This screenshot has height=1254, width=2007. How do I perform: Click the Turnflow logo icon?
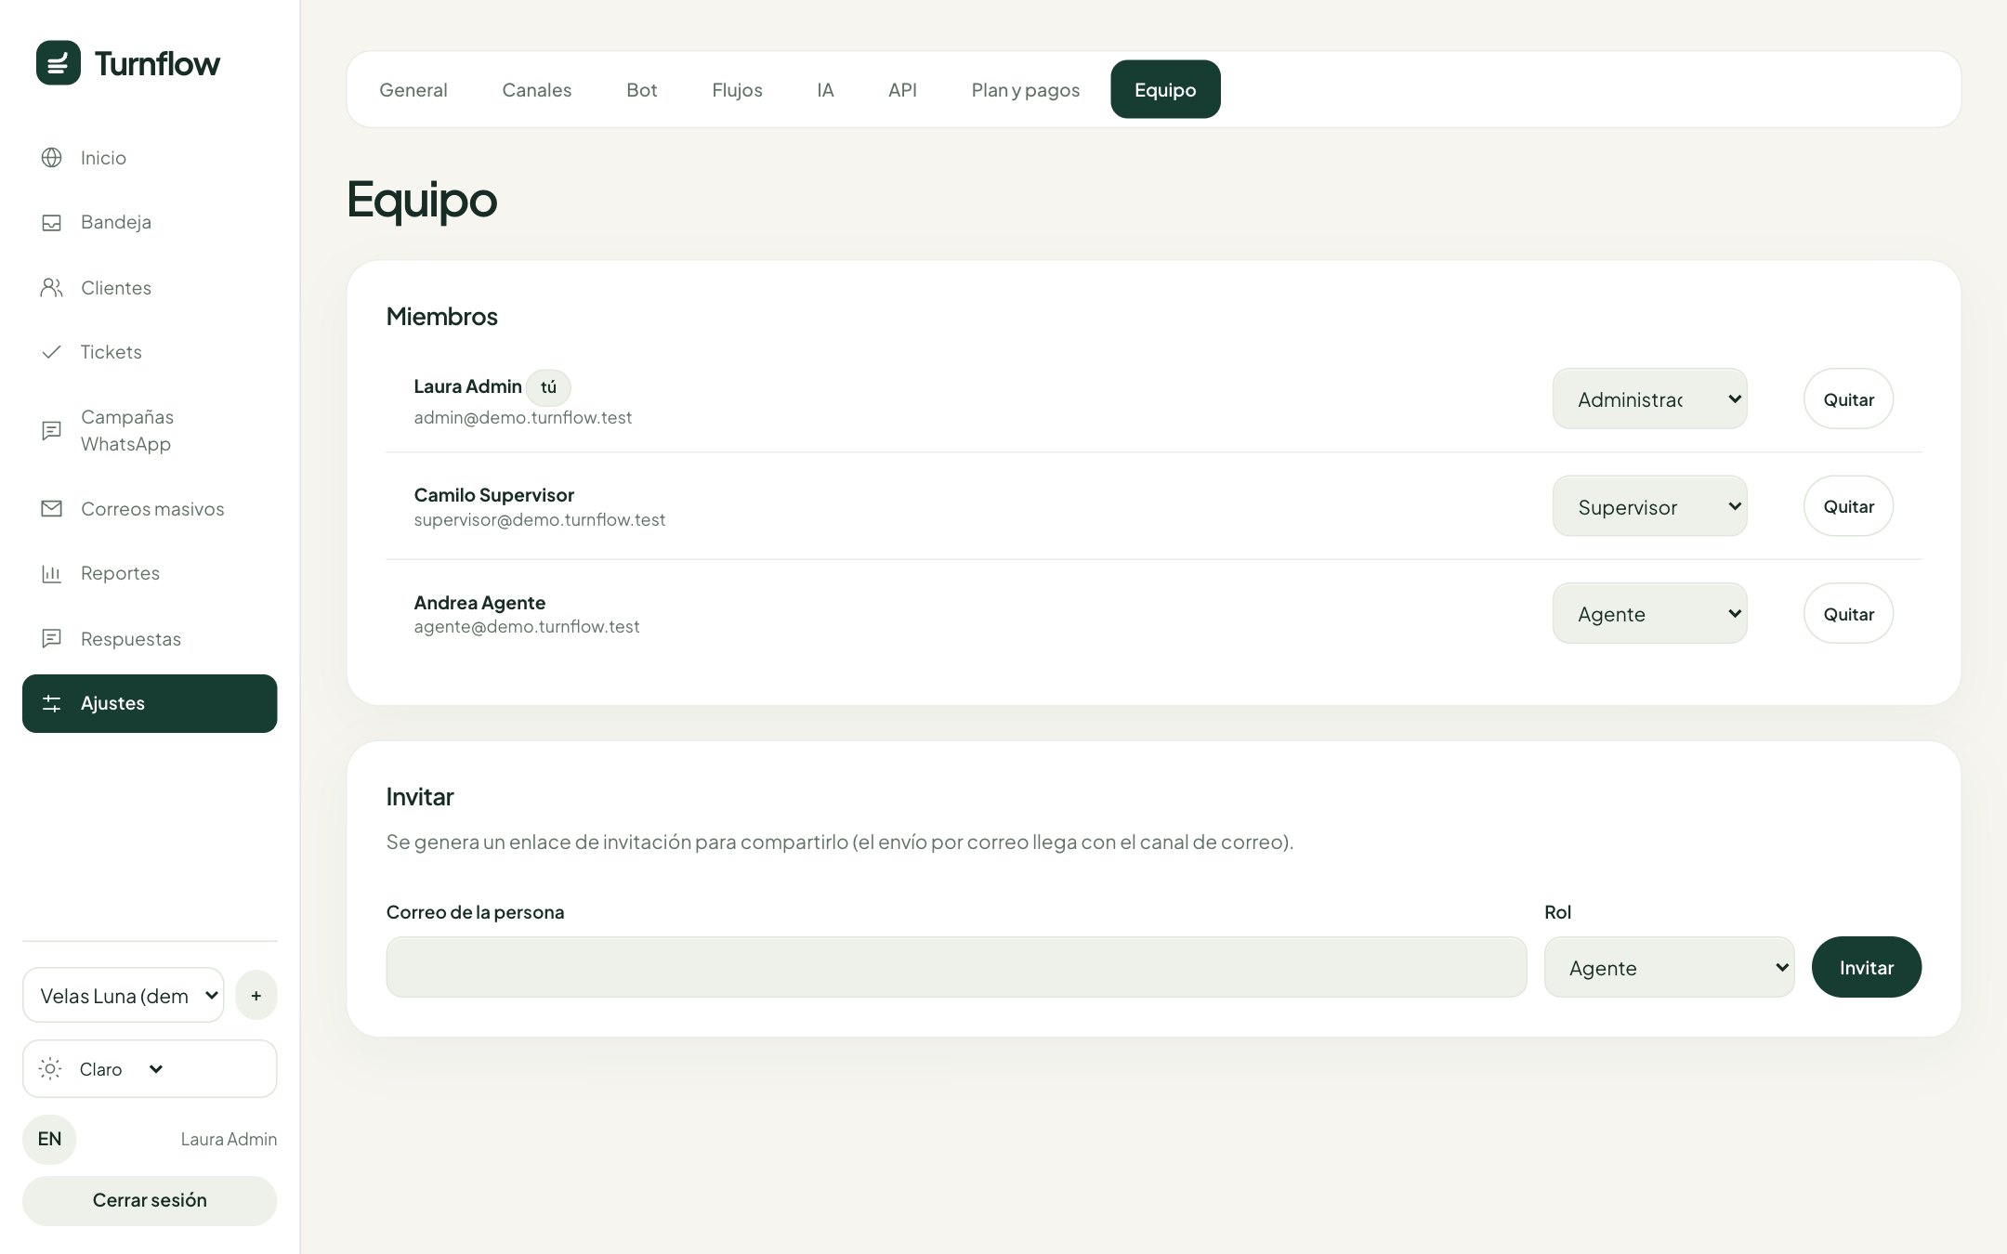pyautogui.click(x=59, y=63)
